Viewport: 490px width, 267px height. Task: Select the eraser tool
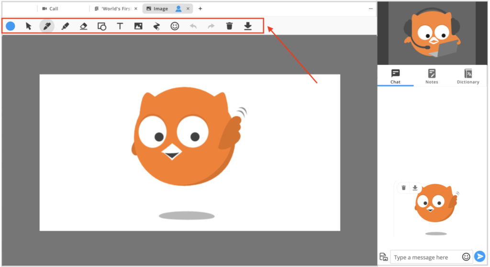coord(84,26)
